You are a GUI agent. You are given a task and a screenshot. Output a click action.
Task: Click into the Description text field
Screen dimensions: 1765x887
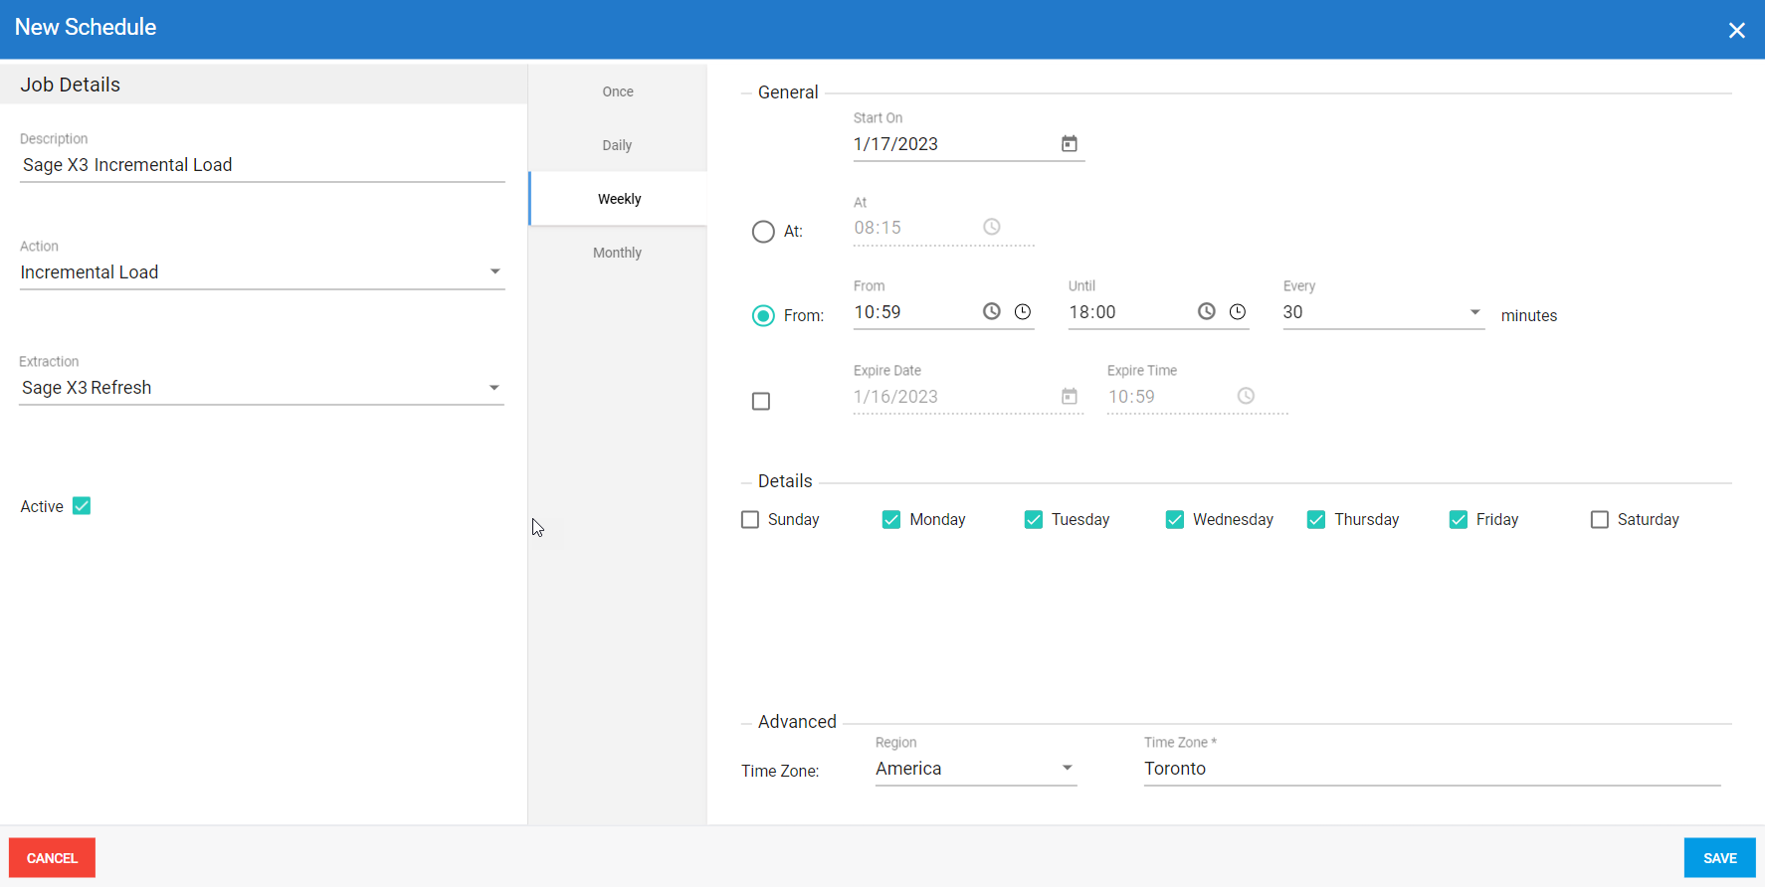click(262, 165)
